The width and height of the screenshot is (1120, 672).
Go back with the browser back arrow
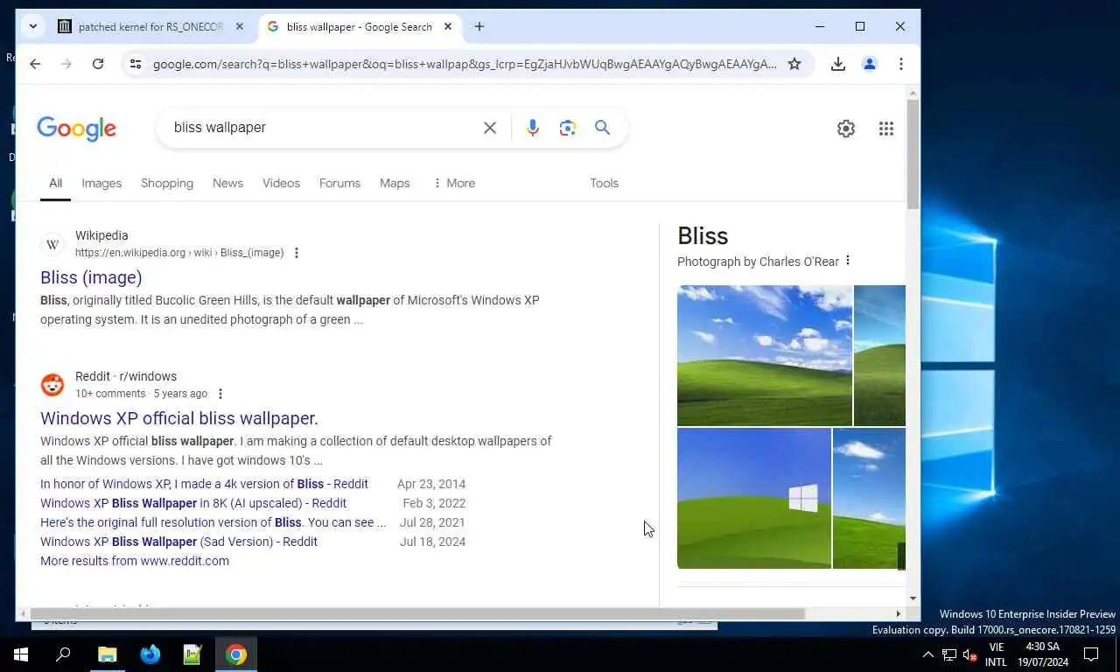(x=35, y=64)
